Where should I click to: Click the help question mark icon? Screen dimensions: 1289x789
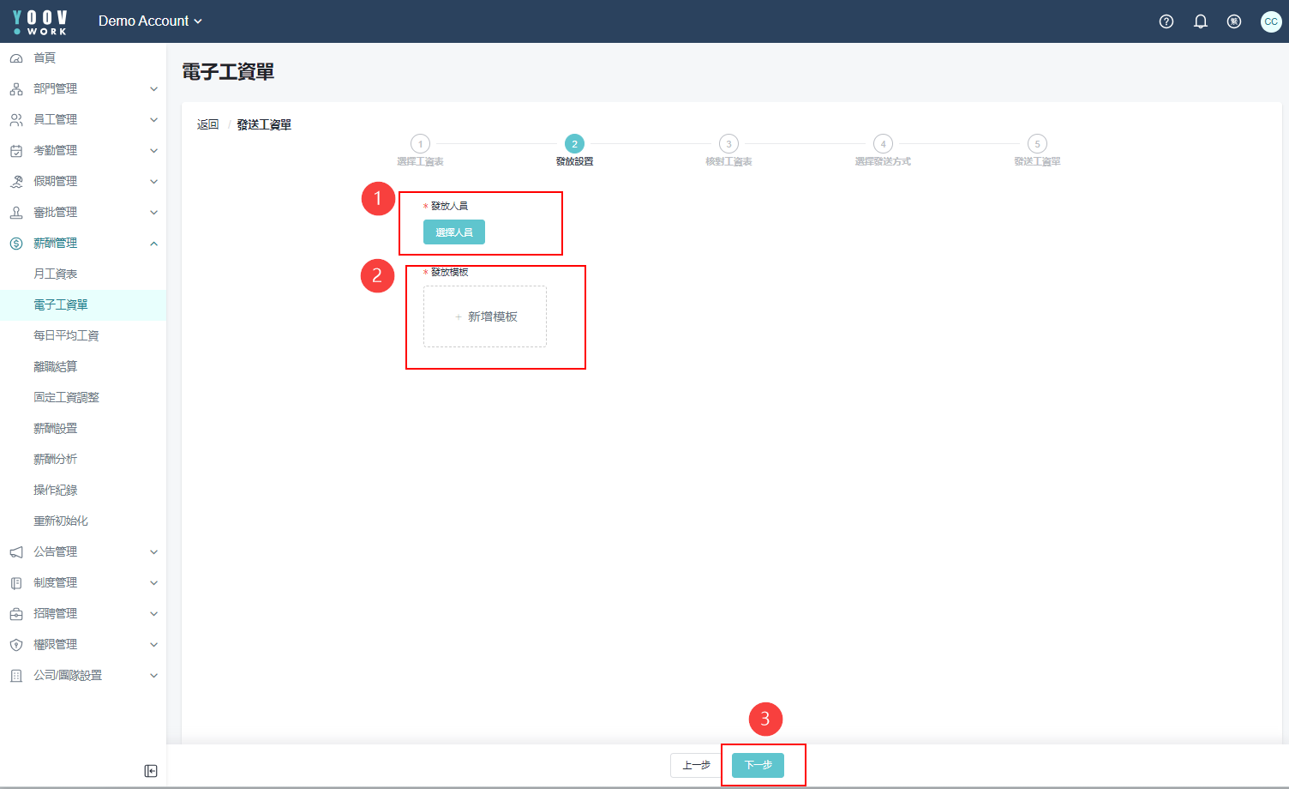(1166, 21)
